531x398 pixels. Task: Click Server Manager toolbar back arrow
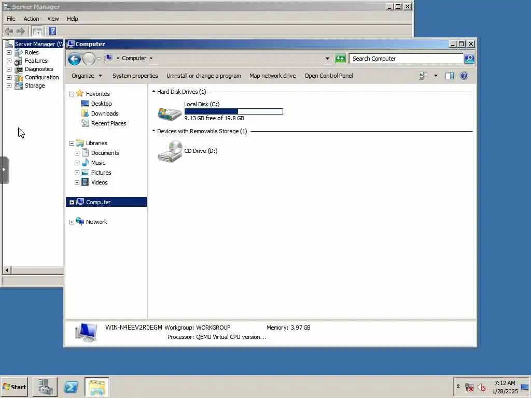9,32
